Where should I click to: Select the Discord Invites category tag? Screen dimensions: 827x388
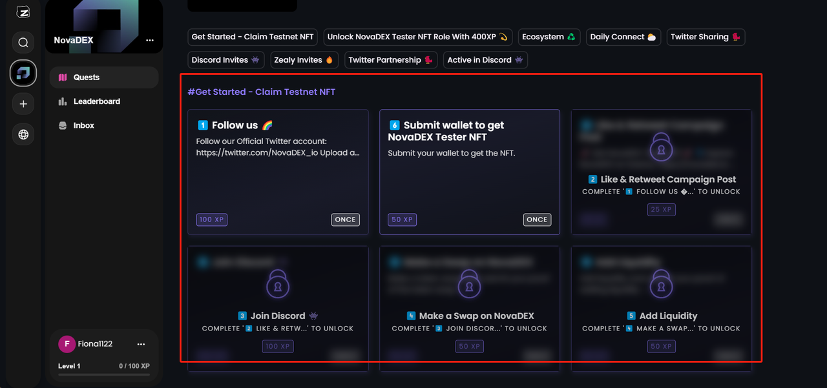click(225, 60)
